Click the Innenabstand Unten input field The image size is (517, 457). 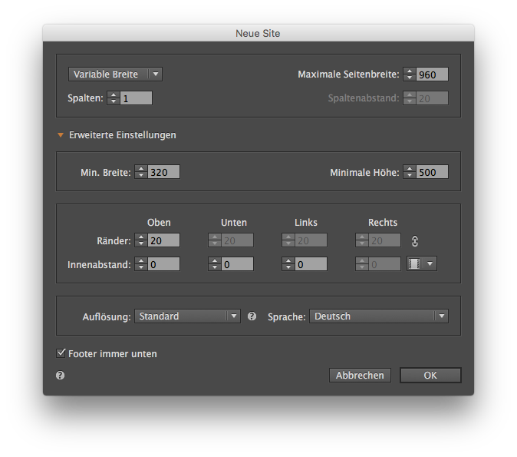point(237,263)
